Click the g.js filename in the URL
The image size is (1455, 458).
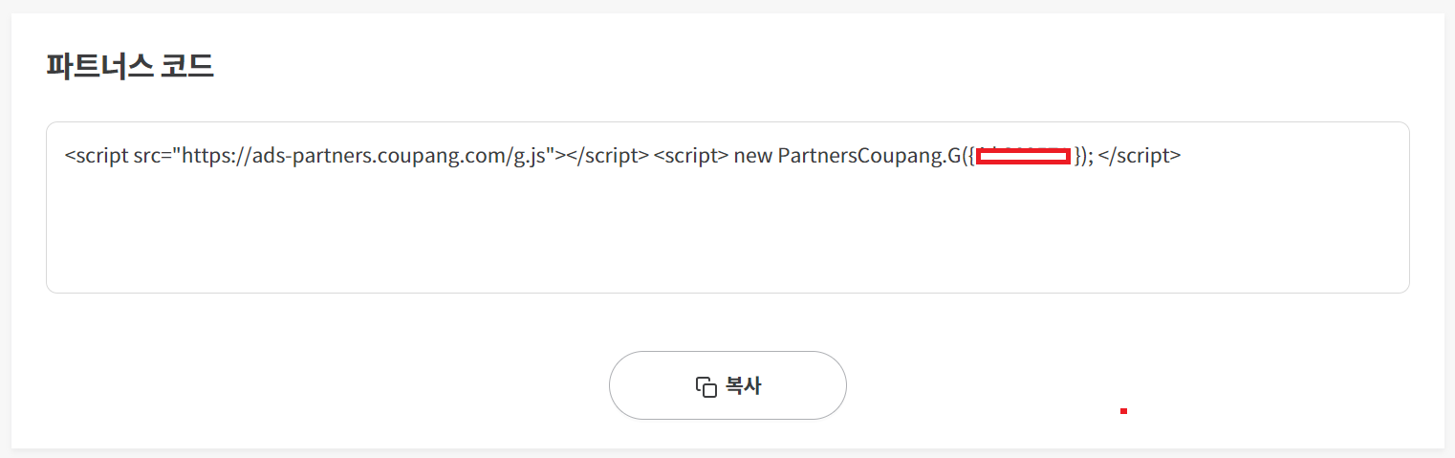(532, 156)
